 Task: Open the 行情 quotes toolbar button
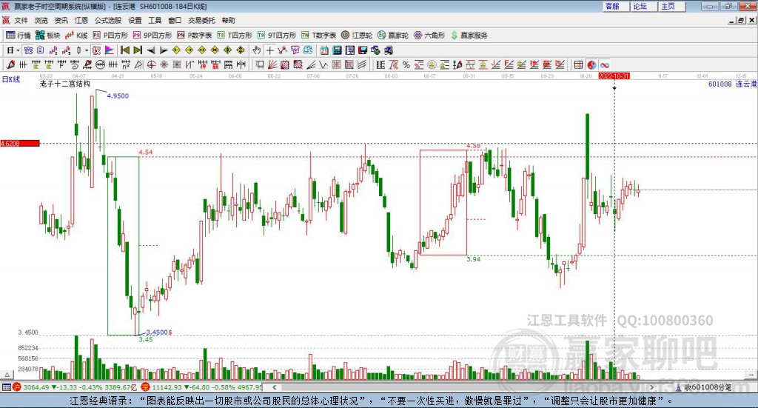[18, 36]
